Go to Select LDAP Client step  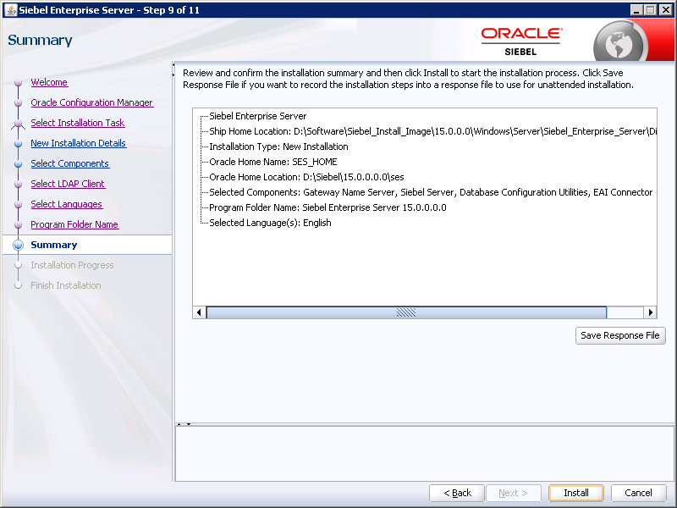point(68,184)
